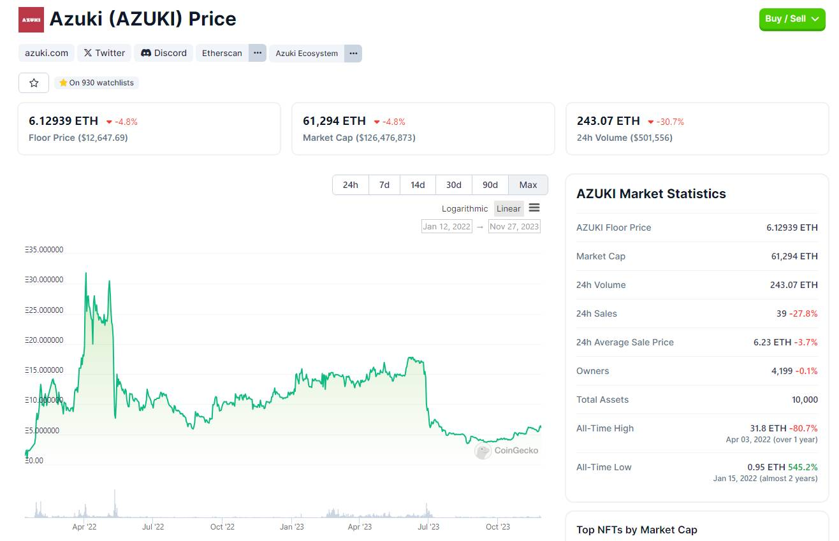Expand more explorers next to Etherscan
Image resolution: width=839 pixels, height=541 pixels.
[x=258, y=53]
